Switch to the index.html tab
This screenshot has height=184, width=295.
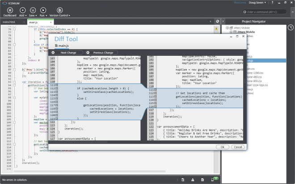tap(9, 21)
